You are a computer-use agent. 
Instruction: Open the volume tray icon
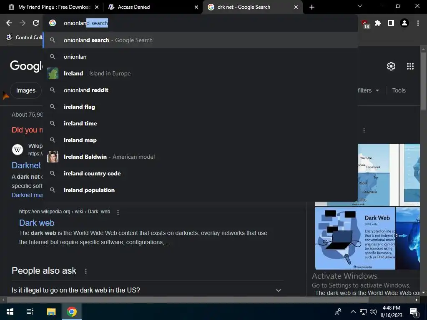[373, 312]
